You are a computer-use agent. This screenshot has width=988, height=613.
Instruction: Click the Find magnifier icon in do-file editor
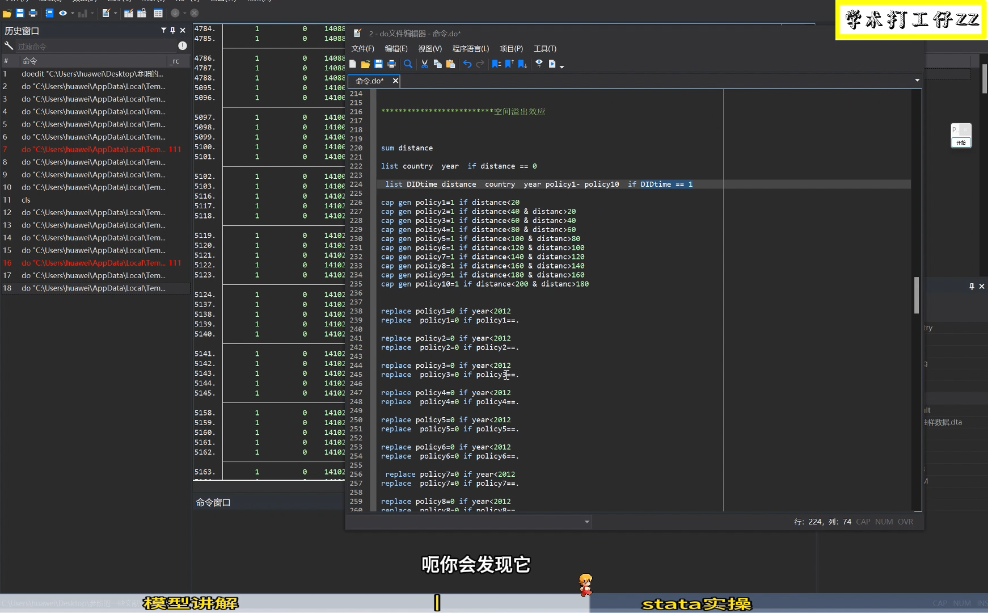[408, 64]
